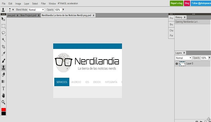Open the Blog link button
Viewport: 211px width, 122px height.
click(x=187, y=3)
